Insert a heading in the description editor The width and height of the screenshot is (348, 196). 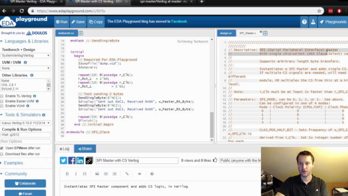85,174
